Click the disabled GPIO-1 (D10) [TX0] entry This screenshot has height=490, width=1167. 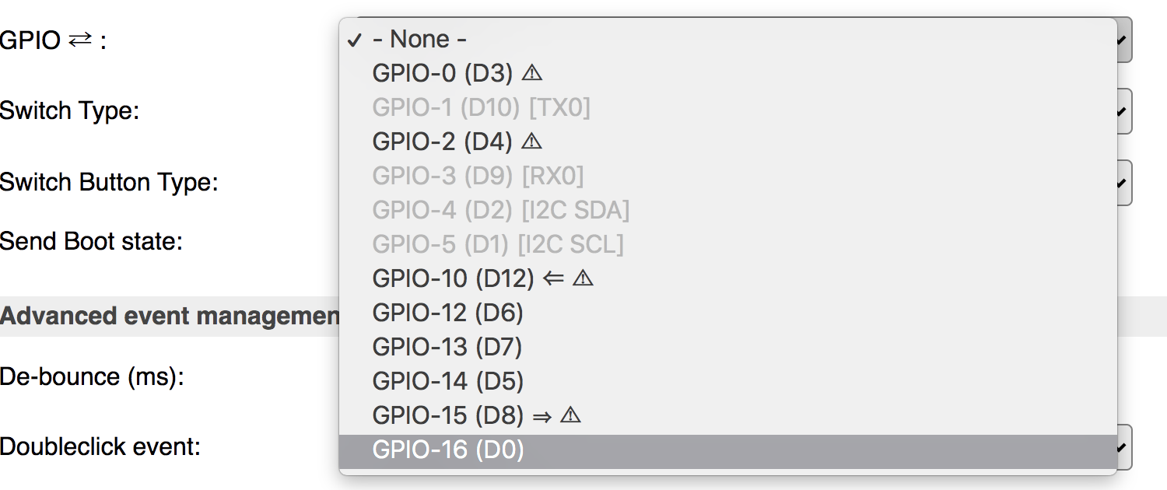click(x=728, y=107)
